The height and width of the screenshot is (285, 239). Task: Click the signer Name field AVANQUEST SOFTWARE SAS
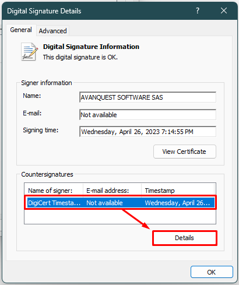pos(147,97)
